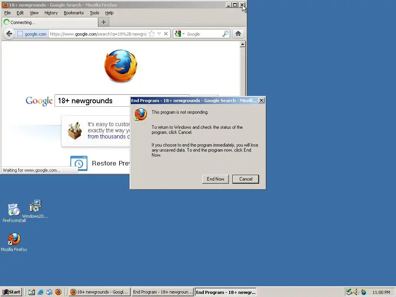Open the Edit menu
This screenshot has width=396, height=297.
coord(20,13)
